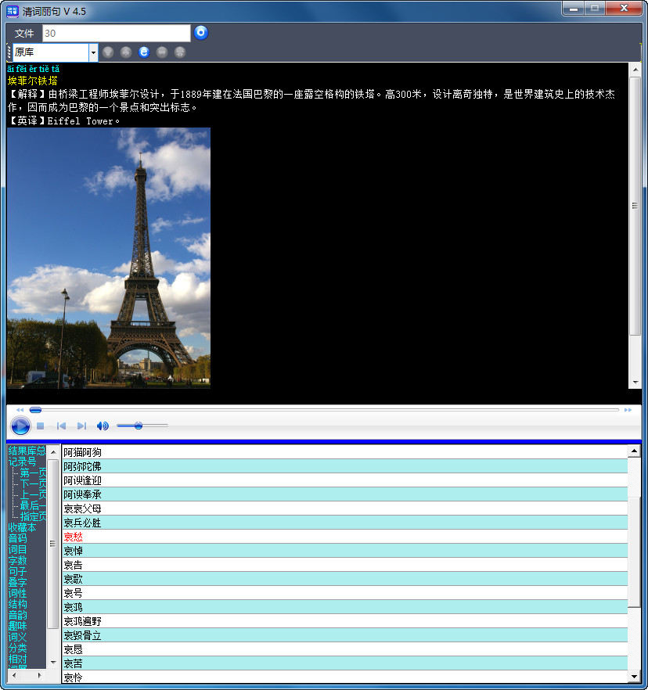Click the list entry 哀鸿遍野
Viewport: 648px width, 690px height.
point(82,621)
